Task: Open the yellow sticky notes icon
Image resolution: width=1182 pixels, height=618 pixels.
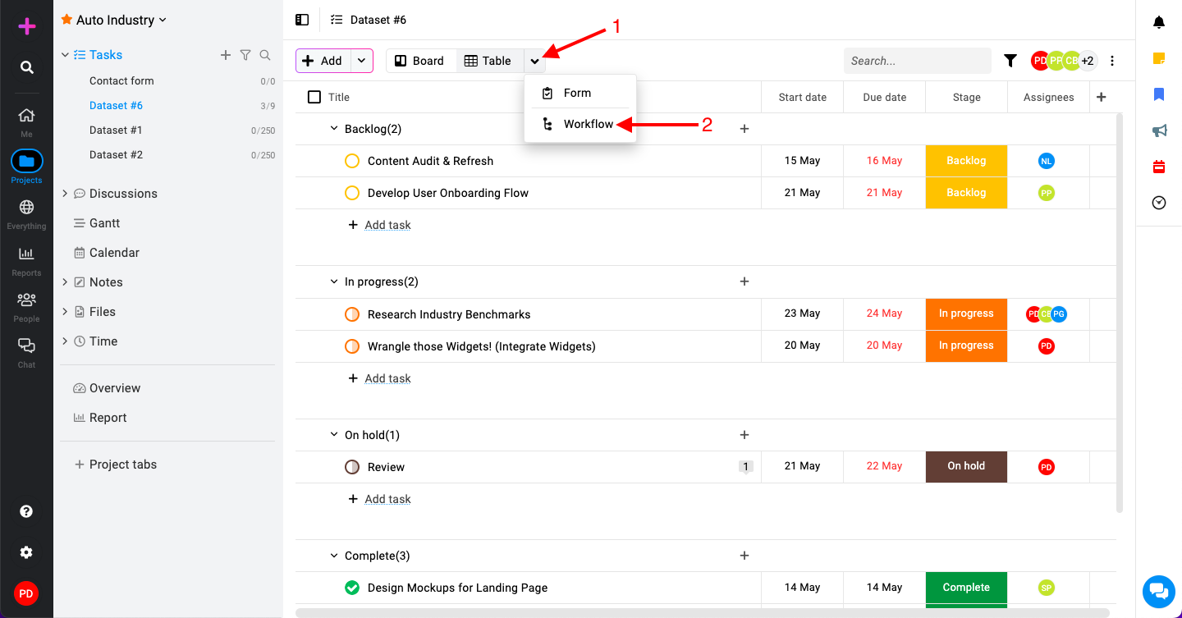Action: tap(1159, 58)
